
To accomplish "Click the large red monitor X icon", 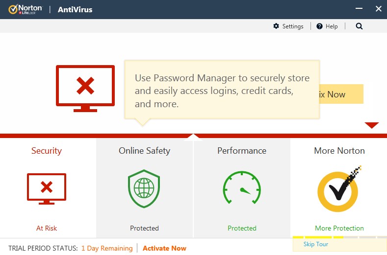I will point(85,89).
